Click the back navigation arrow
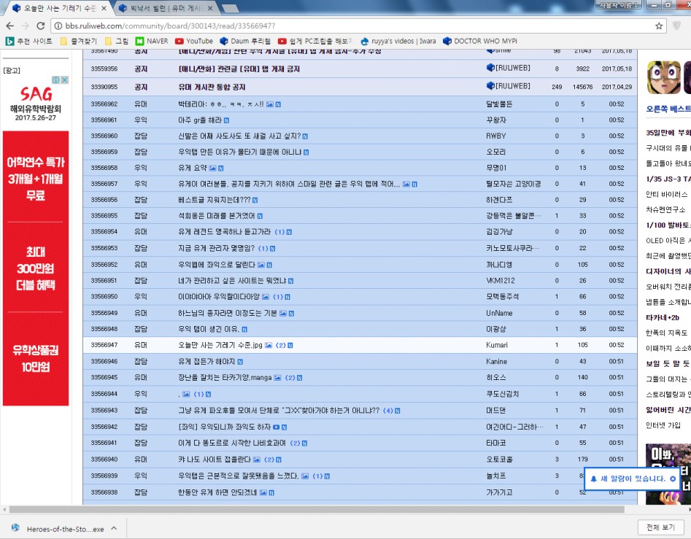 click(x=10, y=24)
